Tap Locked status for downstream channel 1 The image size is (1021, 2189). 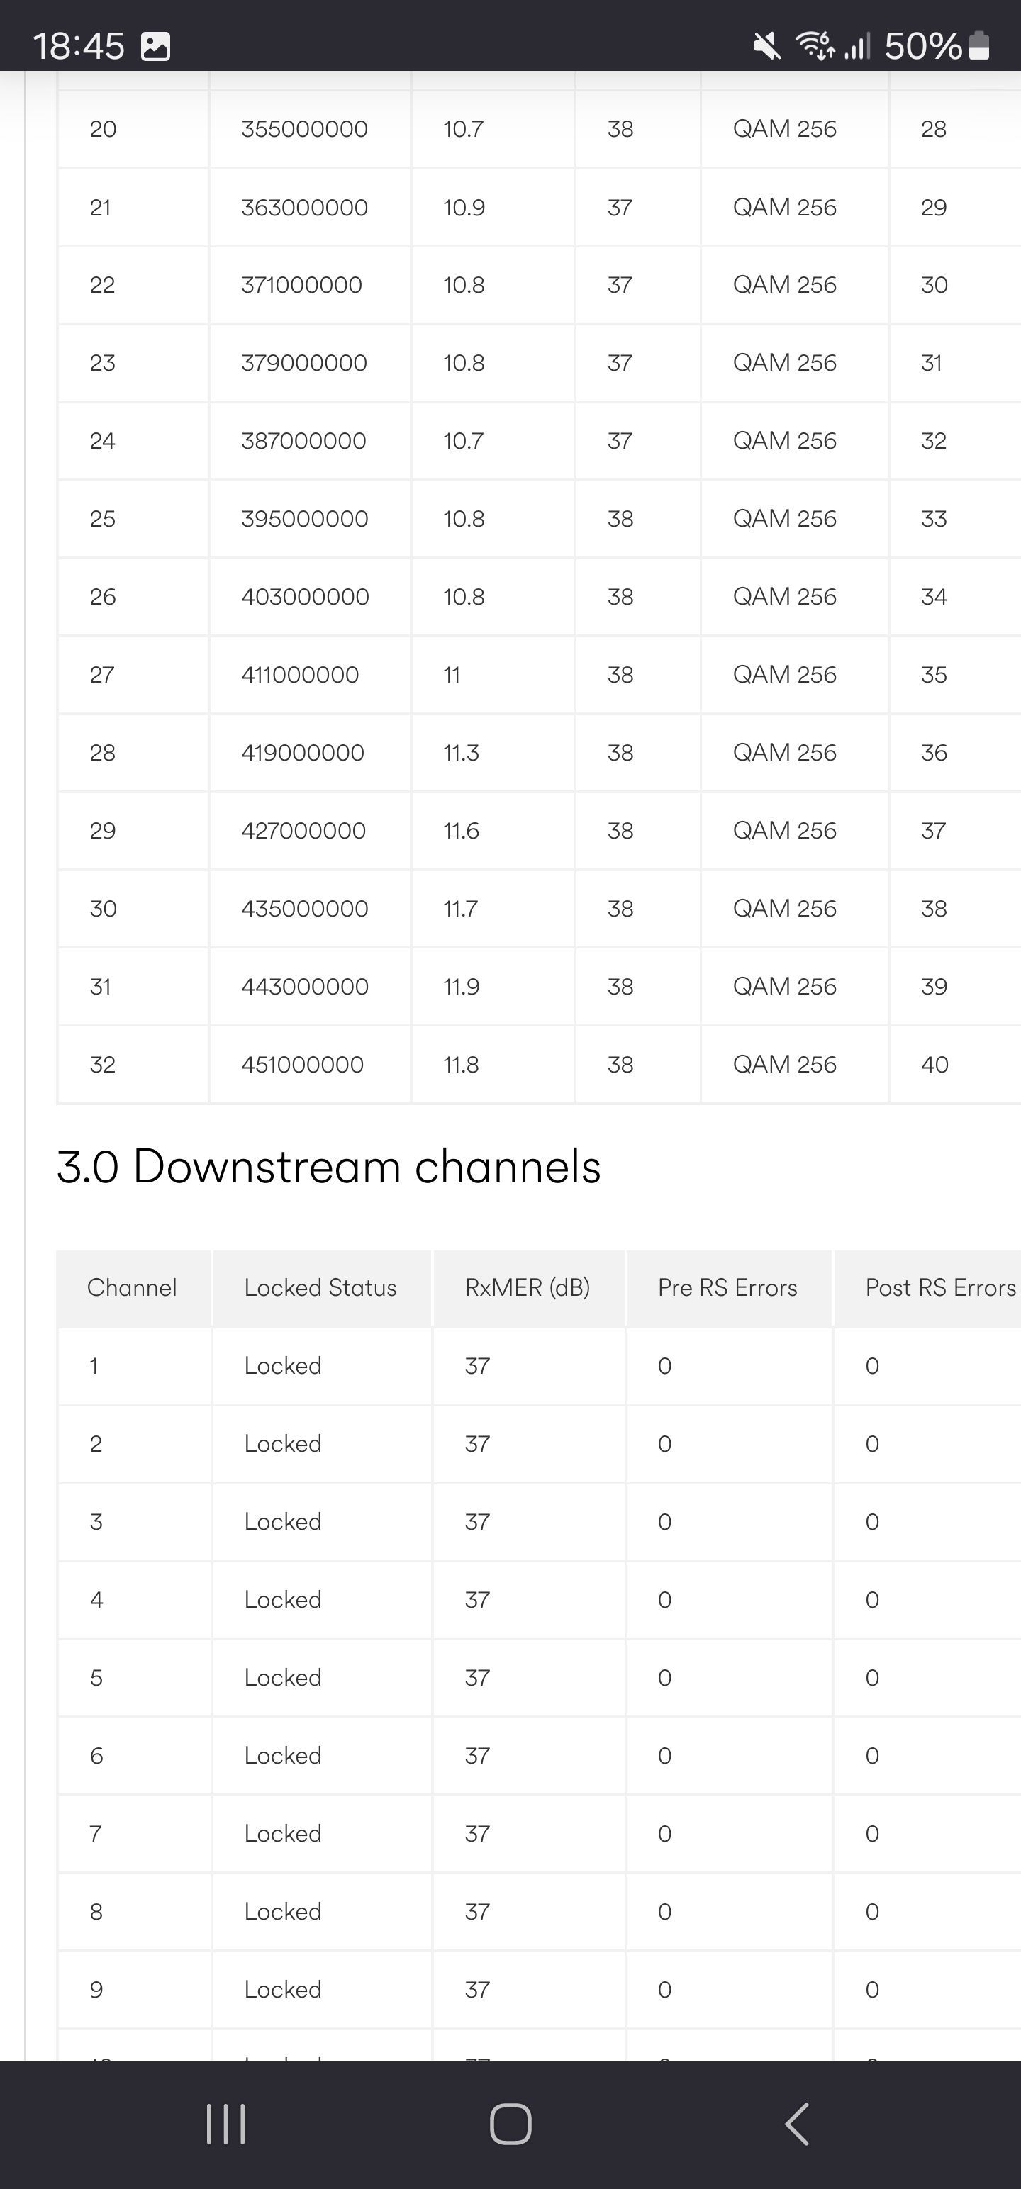point(282,1365)
